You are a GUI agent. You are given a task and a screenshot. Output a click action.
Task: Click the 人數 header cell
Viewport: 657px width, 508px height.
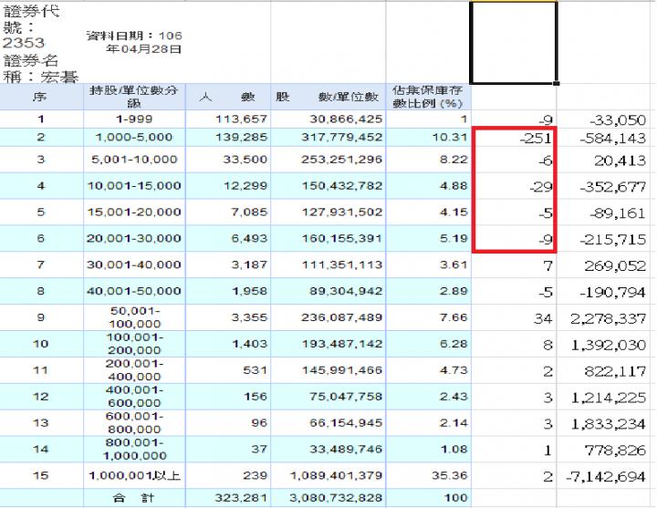click(x=228, y=97)
